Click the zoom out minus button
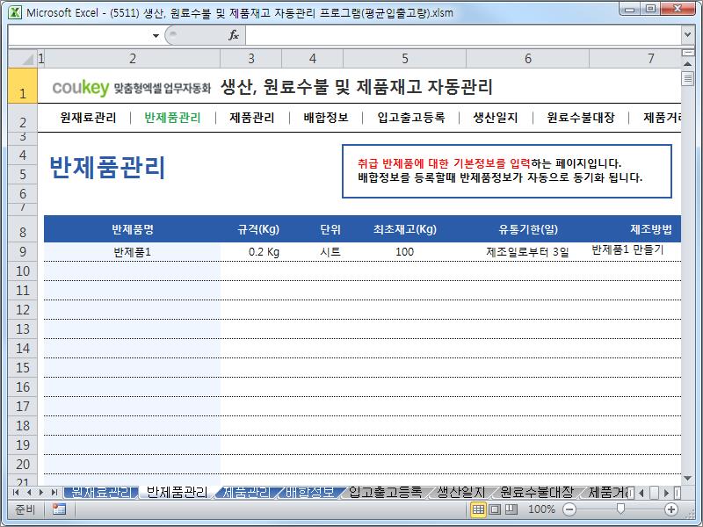 click(569, 509)
